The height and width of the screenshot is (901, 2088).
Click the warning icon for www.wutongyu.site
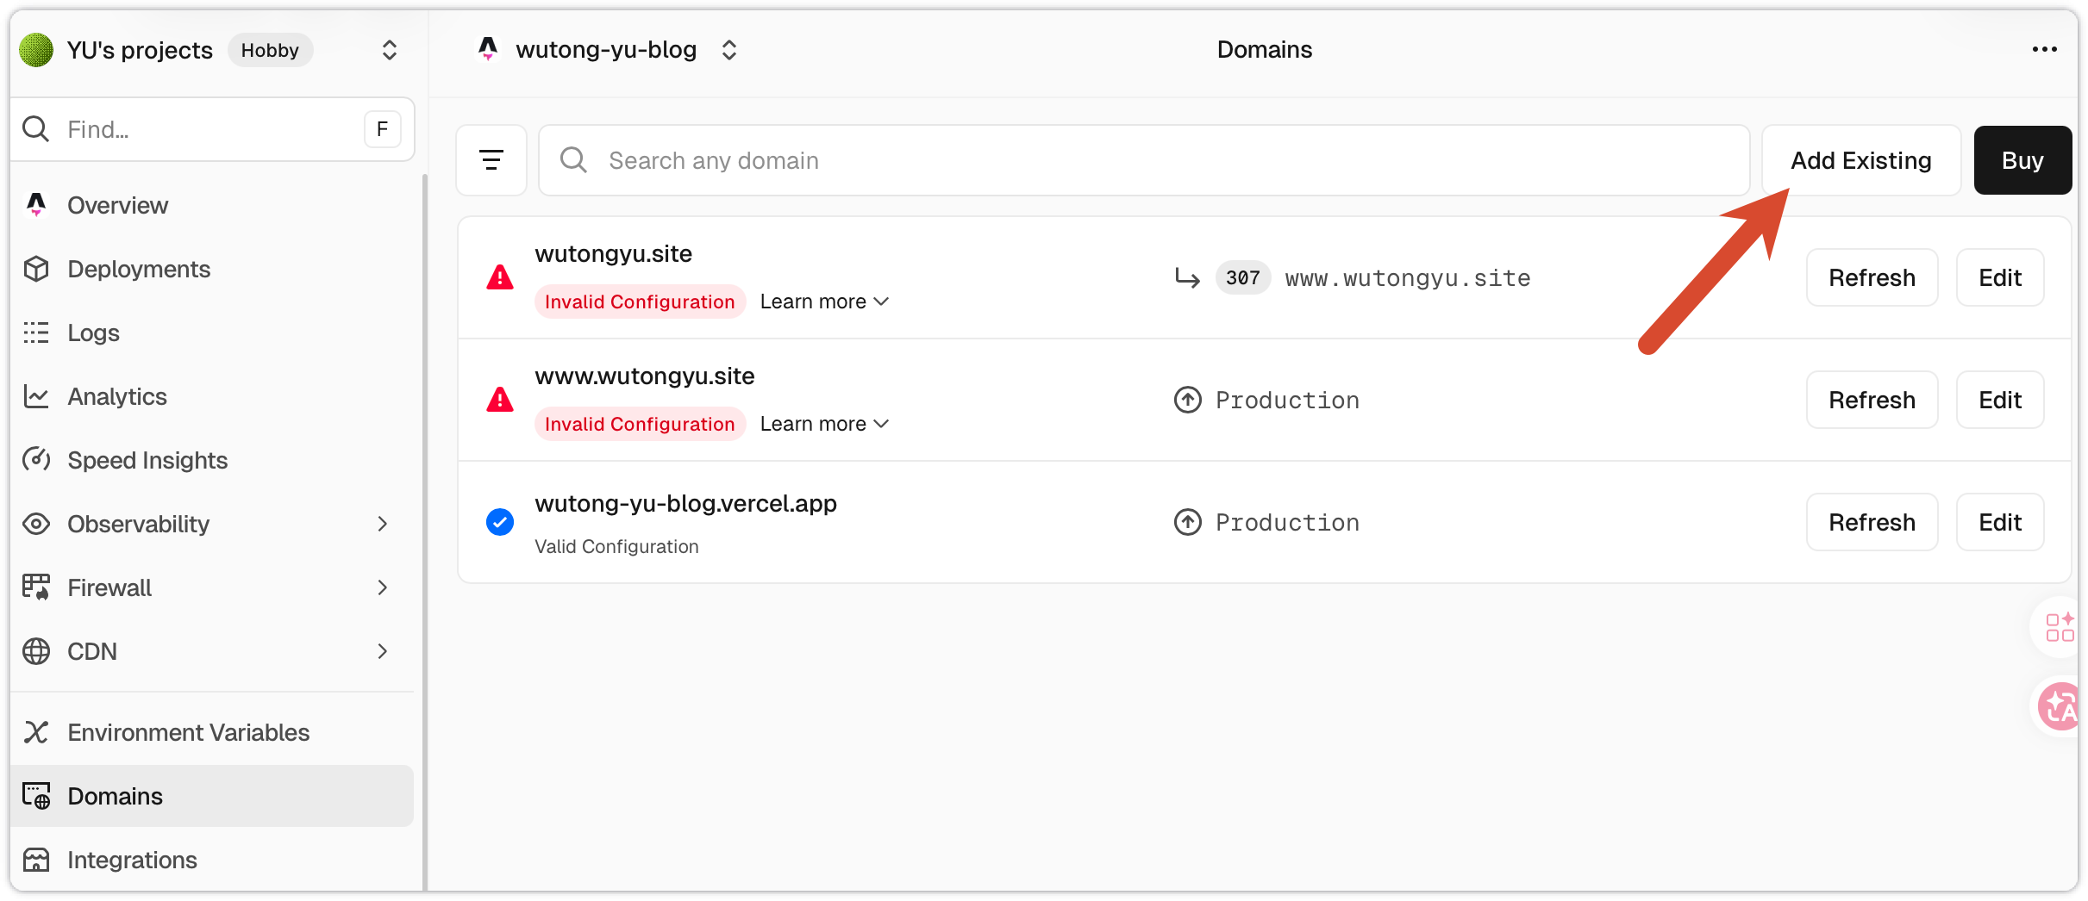tap(500, 400)
